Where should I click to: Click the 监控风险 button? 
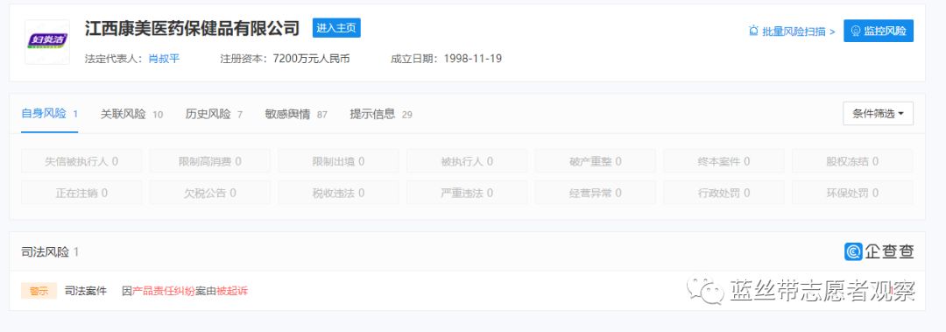(x=879, y=31)
